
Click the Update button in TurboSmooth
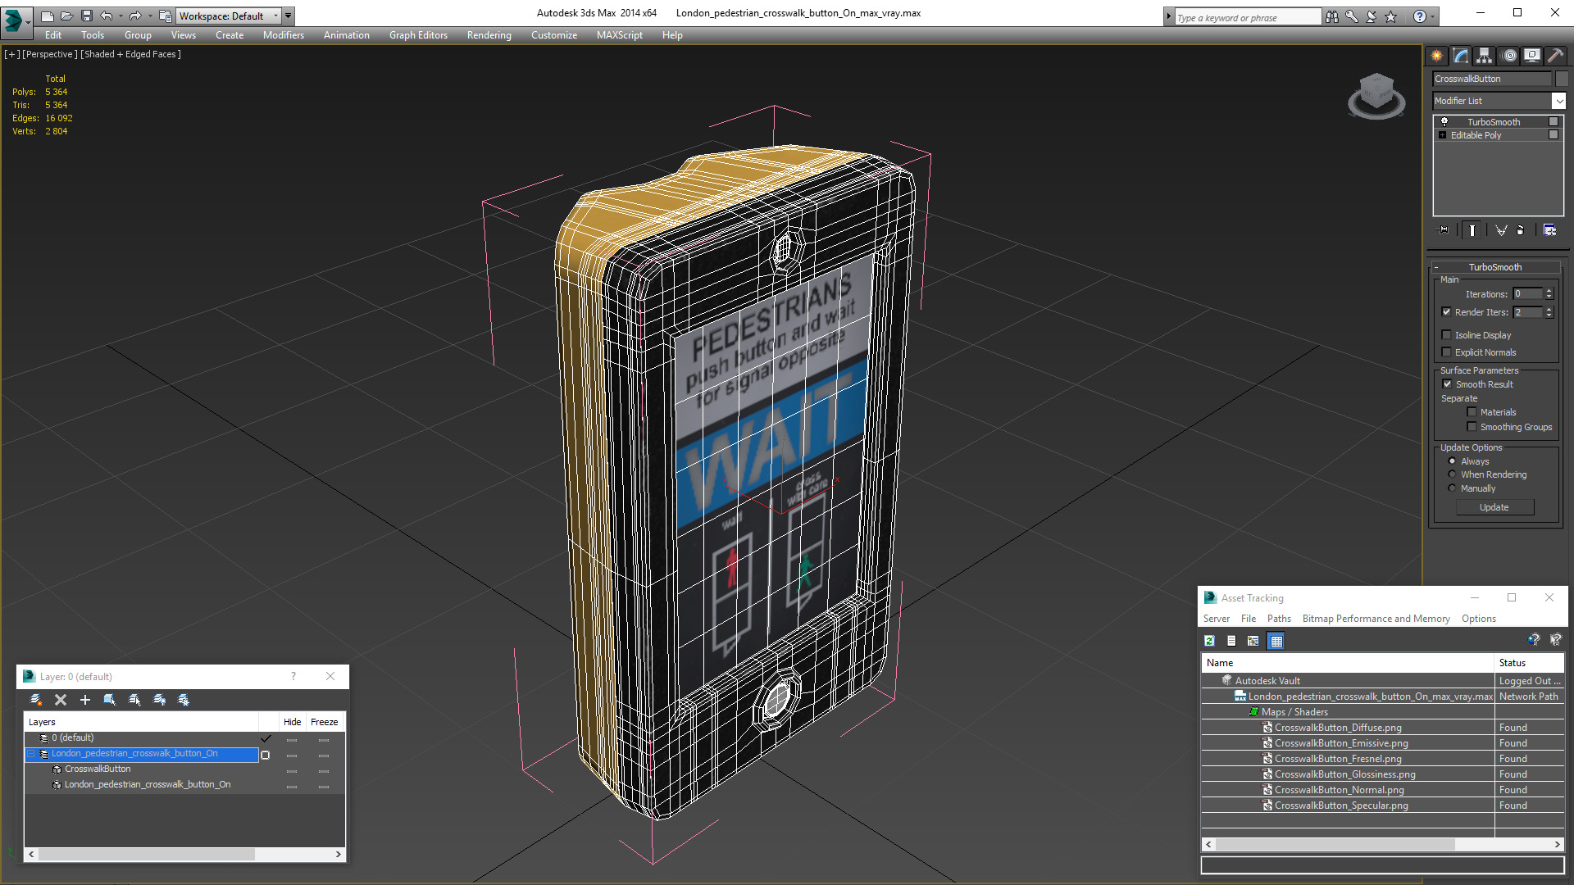coord(1494,507)
